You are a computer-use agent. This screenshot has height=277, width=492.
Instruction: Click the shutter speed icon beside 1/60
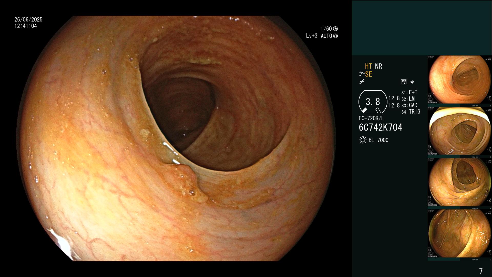pyautogui.click(x=335, y=29)
